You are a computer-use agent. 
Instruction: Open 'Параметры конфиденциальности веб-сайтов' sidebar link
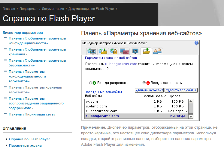(x=27, y=76)
